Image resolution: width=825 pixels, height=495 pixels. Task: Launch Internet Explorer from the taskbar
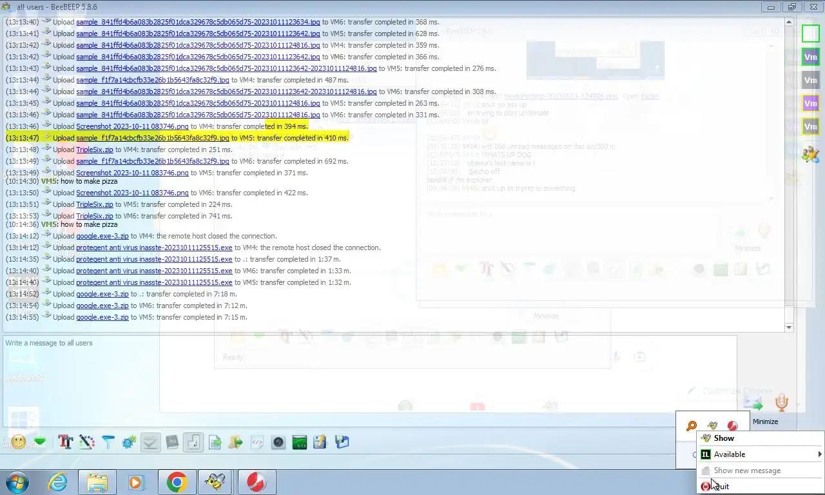point(58,482)
